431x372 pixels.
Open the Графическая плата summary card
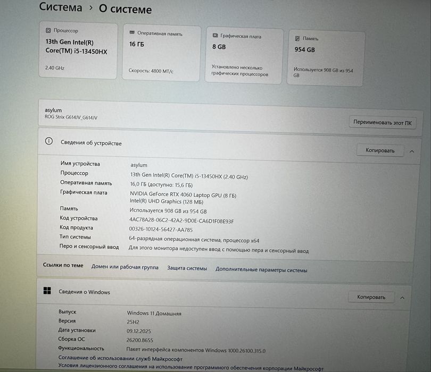click(244, 55)
